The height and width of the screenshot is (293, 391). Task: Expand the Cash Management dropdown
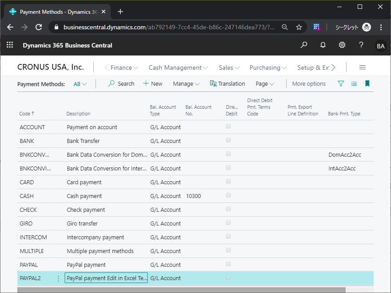pos(178,67)
